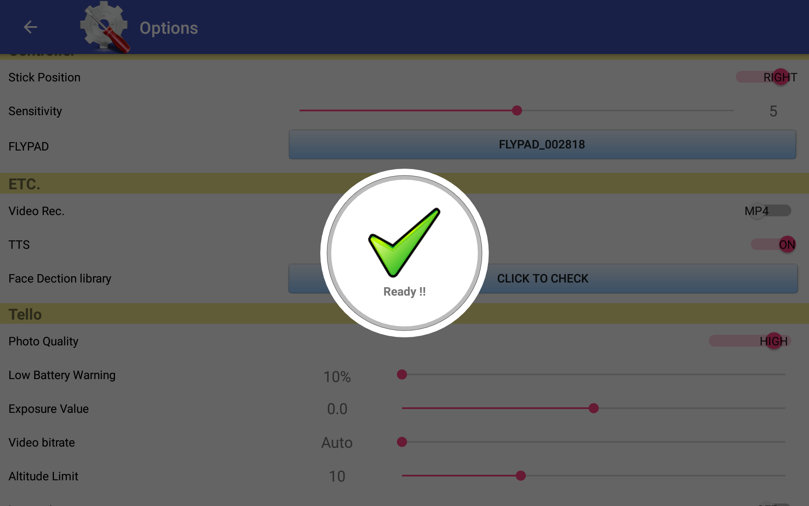Toggle the Video Rec. MP4 switch
809x506 pixels.
click(x=768, y=211)
